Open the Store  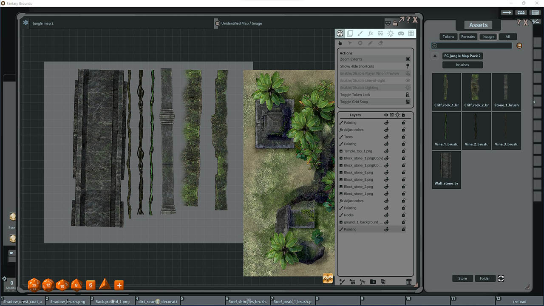click(462, 278)
